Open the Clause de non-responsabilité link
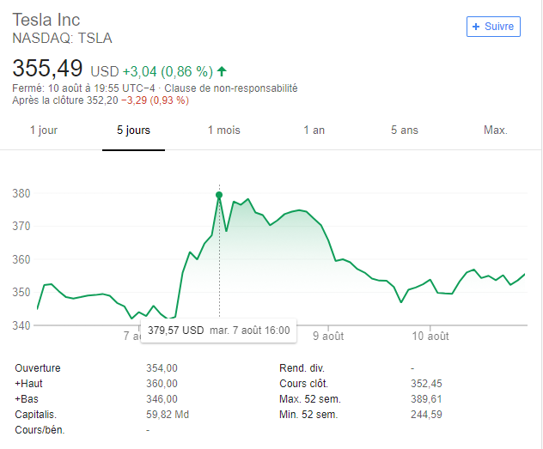The width and height of the screenshot is (543, 449). (x=230, y=88)
